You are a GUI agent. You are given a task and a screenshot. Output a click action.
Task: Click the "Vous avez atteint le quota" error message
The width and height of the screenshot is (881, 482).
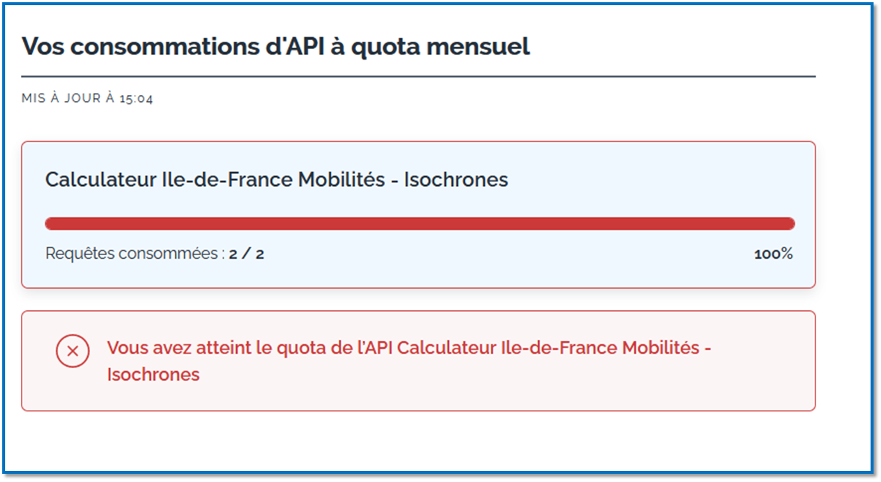point(409,361)
